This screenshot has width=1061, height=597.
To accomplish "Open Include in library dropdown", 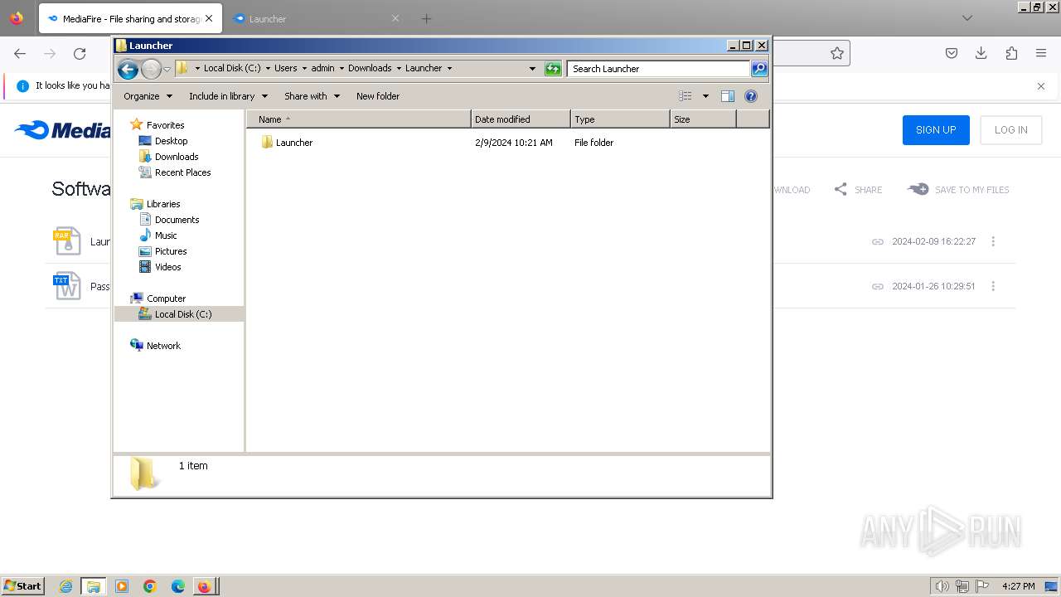I will [x=228, y=96].
